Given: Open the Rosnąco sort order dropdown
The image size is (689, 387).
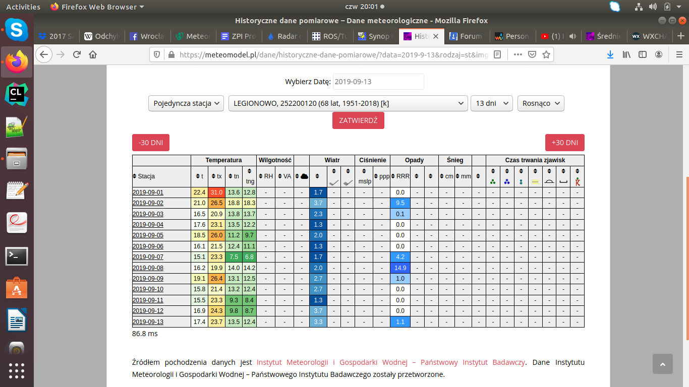Looking at the screenshot, I should click(x=541, y=103).
